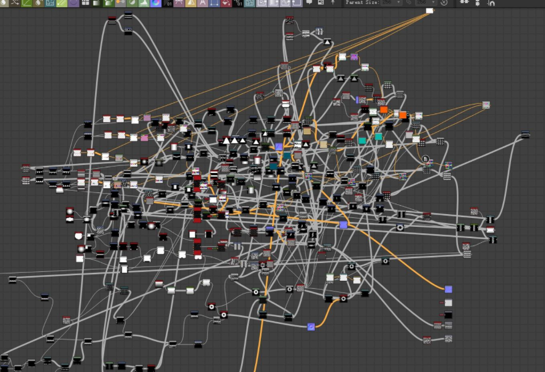Click the red paint bucket fill icon
This screenshot has width=545, height=372.
pyautogui.click(x=226, y=3)
